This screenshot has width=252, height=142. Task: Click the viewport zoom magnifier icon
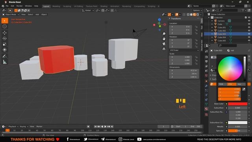[x=164, y=34]
